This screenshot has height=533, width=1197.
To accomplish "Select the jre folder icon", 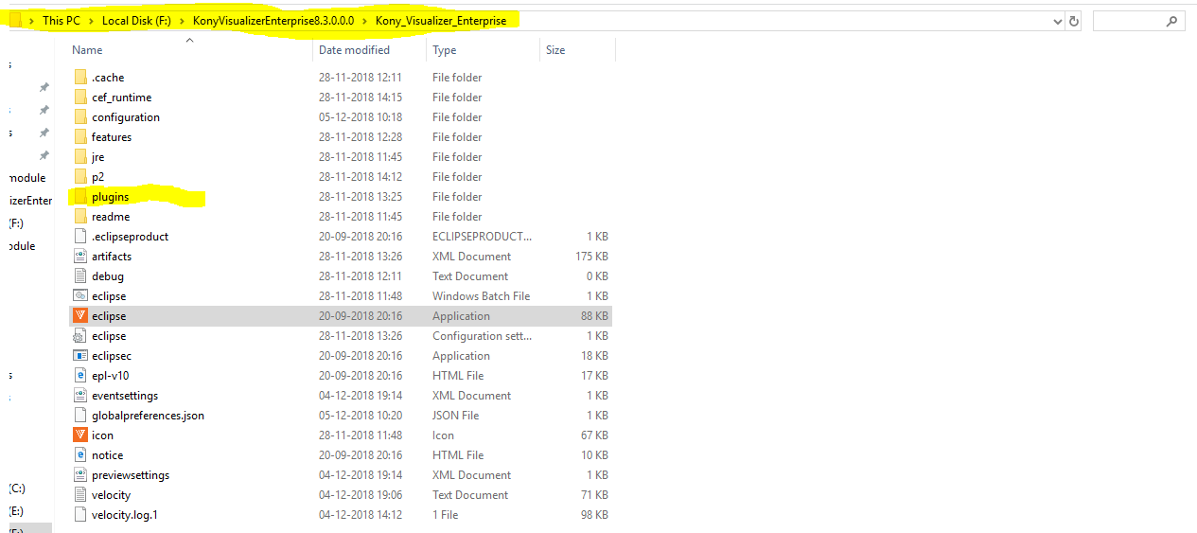I will pos(80,157).
